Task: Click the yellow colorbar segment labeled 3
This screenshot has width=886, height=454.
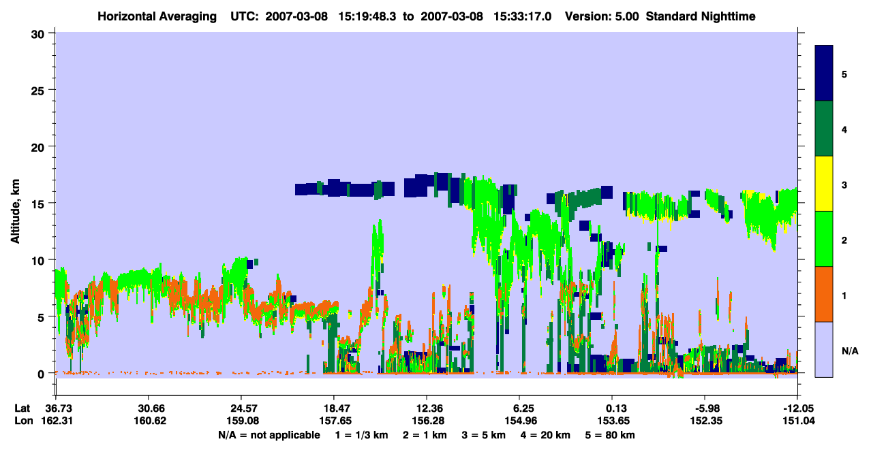Action: [x=824, y=184]
